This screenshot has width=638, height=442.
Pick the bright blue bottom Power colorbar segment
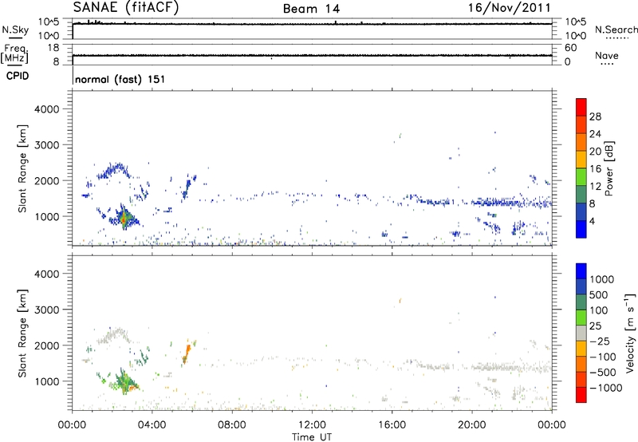[581, 229]
